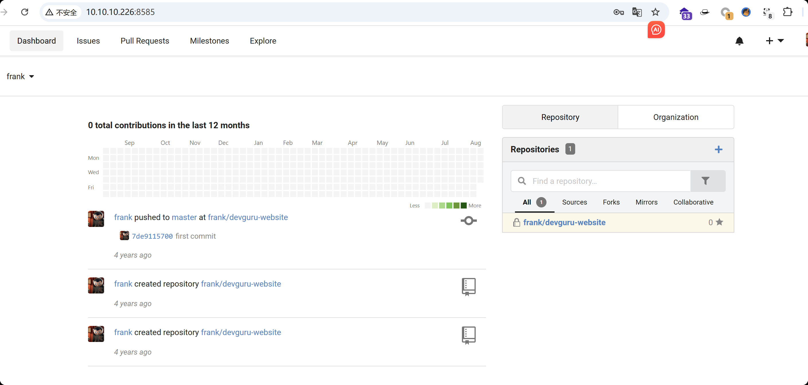Click the darkest green heatmap legend swatch
808x385 pixels.
pos(463,205)
